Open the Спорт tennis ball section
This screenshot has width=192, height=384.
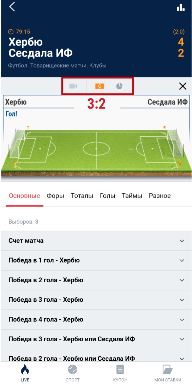point(72,373)
